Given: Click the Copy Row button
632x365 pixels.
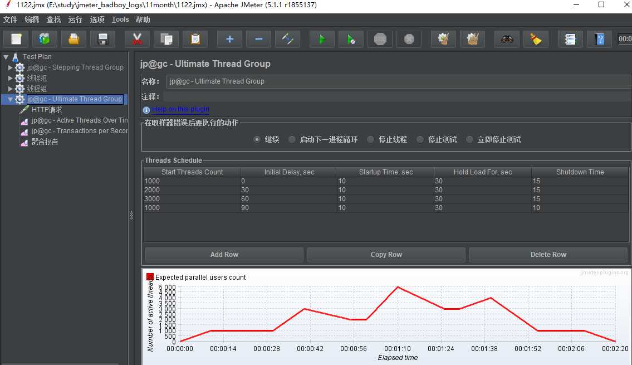Looking at the screenshot, I should point(386,255).
